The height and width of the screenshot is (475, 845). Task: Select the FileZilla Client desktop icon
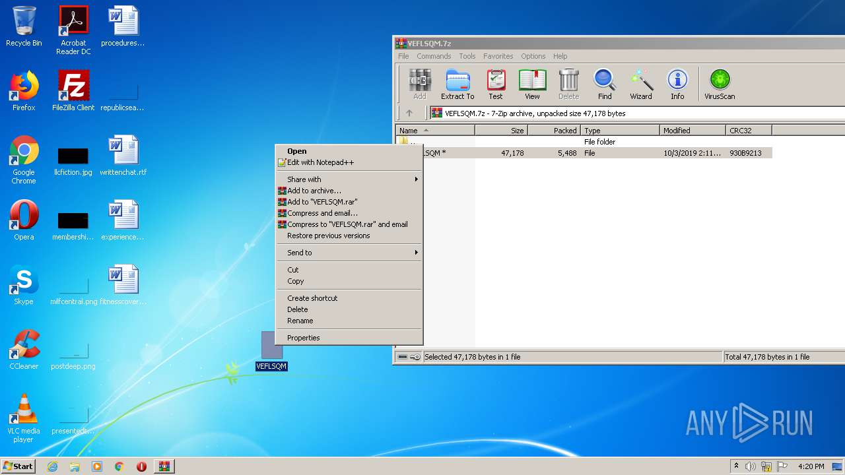tap(73, 91)
